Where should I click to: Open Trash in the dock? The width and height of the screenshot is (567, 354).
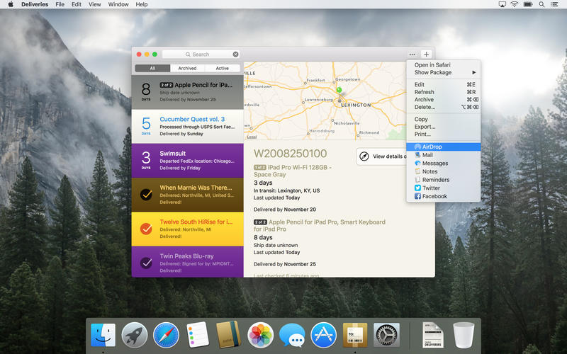click(x=464, y=335)
